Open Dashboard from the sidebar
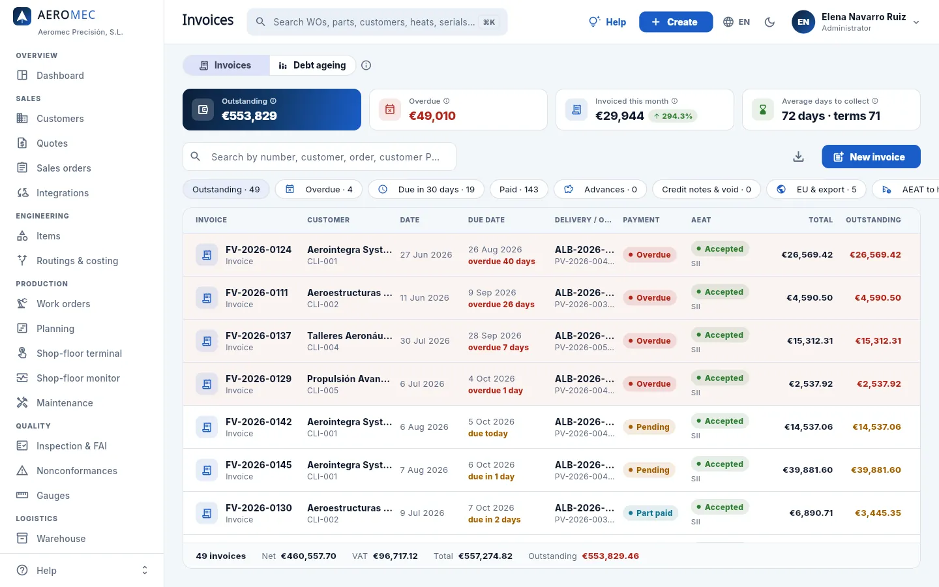The image size is (939, 587). 82,76
